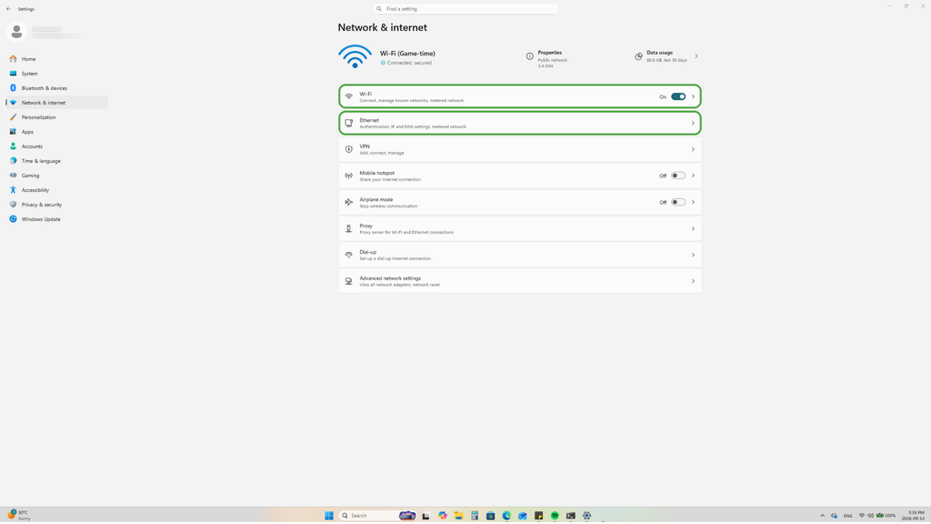The image size is (931, 524).
Task: Open Microsoft Store from the taskbar
Action: pos(490,516)
